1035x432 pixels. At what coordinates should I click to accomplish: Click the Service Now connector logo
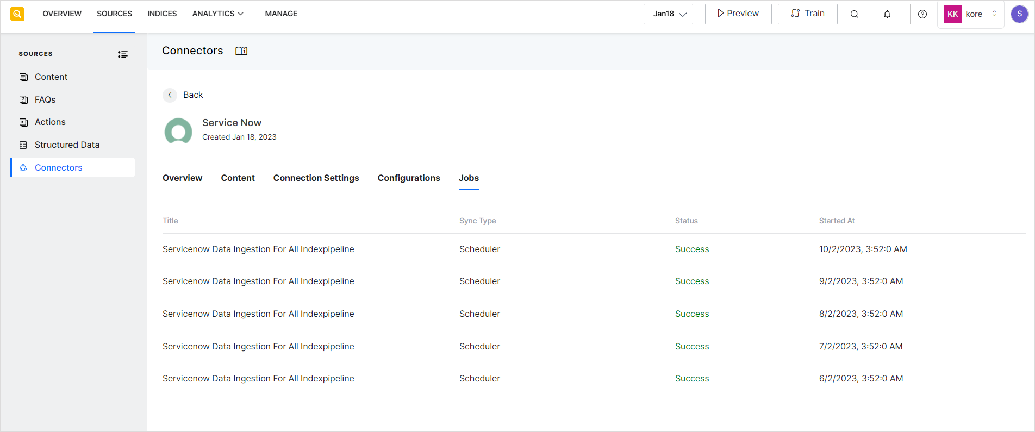click(x=178, y=131)
